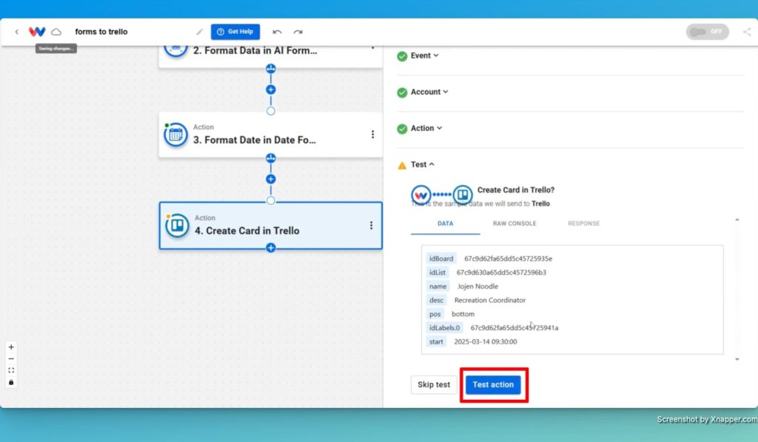This screenshot has width=758, height=442.
Task: Click the idList value 67c9d630a65dd5c4572596b3
Action: click(x=501, y=272)
